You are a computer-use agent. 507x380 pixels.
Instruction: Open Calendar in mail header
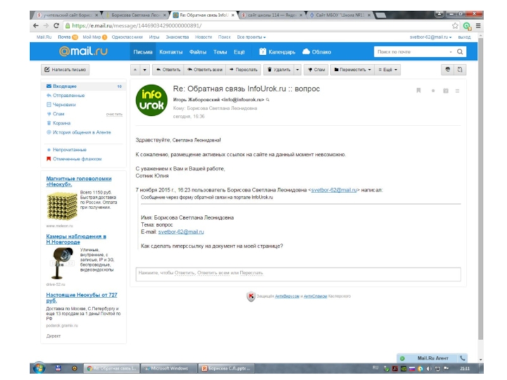click(x=278, y=52)
